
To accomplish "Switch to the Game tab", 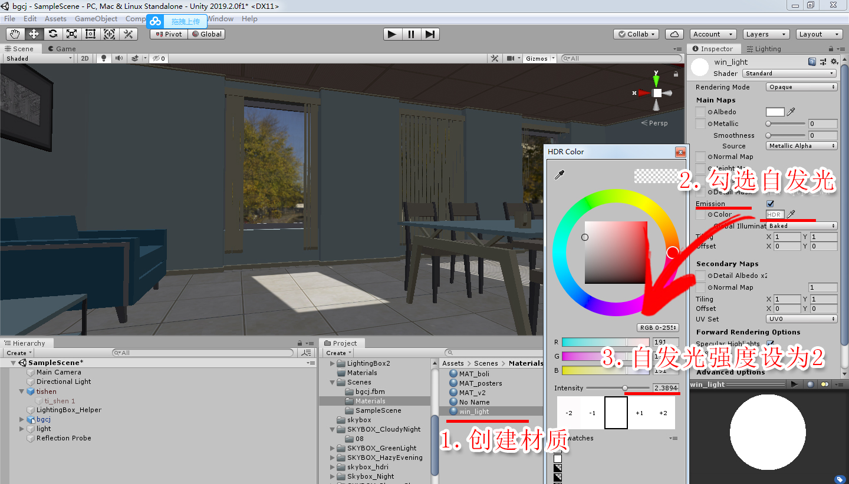I will pos(62,49).
